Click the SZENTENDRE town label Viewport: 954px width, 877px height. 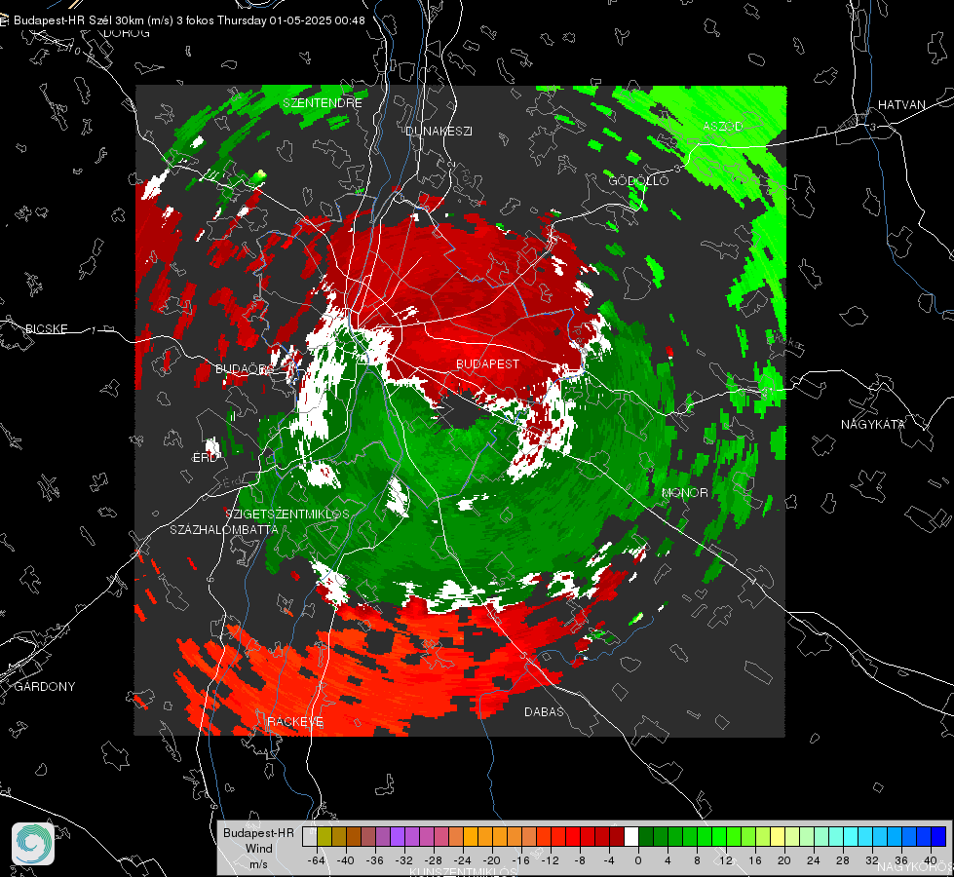pyautogui.click(x=323, y=103)
